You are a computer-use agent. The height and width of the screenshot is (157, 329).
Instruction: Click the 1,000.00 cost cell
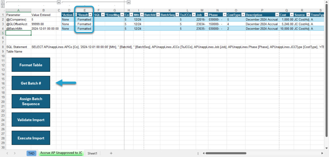(x=286, y=20)
